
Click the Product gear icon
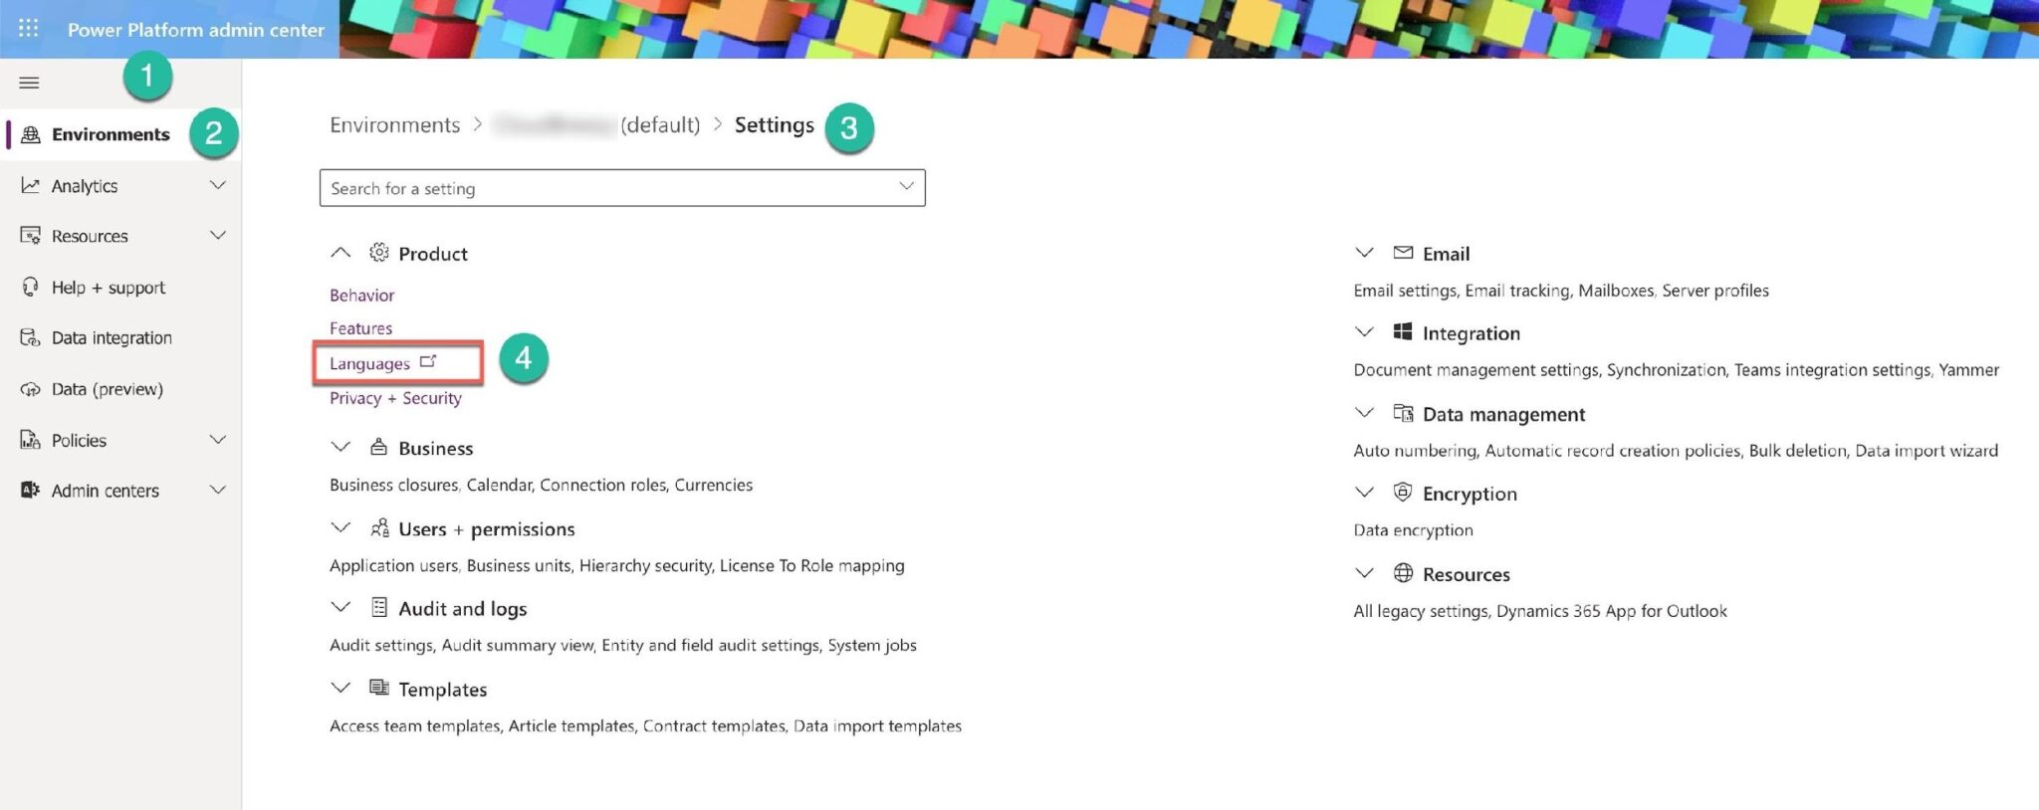(x=378, y=253)
